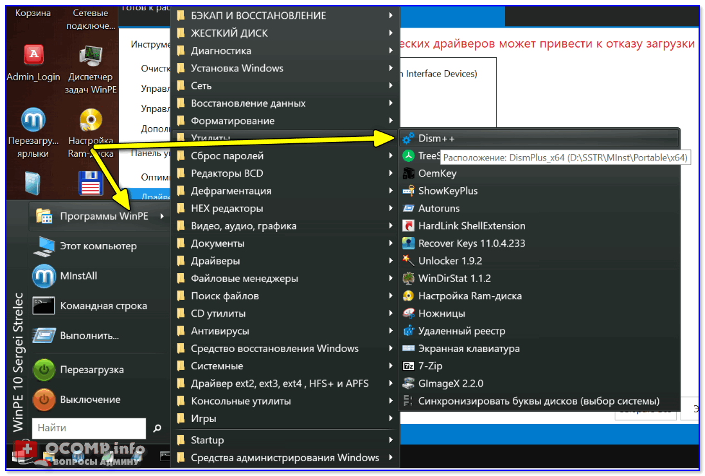Screen dimensions: 705x476
Task: Open the OemKey utility
Action: click(437, 173)
